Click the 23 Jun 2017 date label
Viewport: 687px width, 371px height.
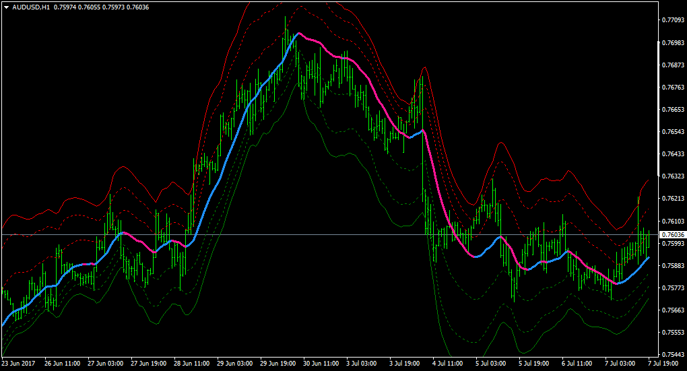click(18, 364)
